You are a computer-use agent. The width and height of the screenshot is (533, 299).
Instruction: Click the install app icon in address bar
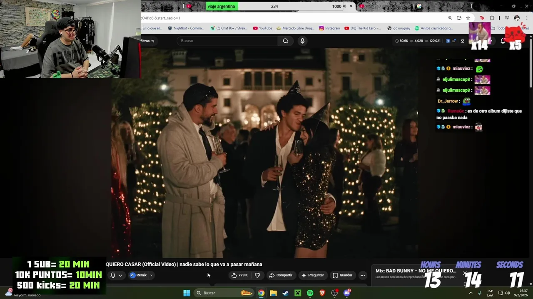point(459,18)
